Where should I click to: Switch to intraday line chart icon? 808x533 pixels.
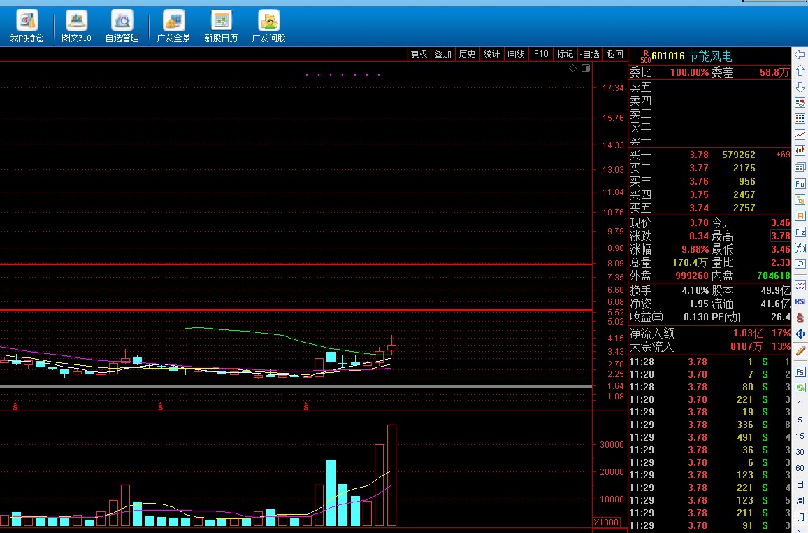800,135
